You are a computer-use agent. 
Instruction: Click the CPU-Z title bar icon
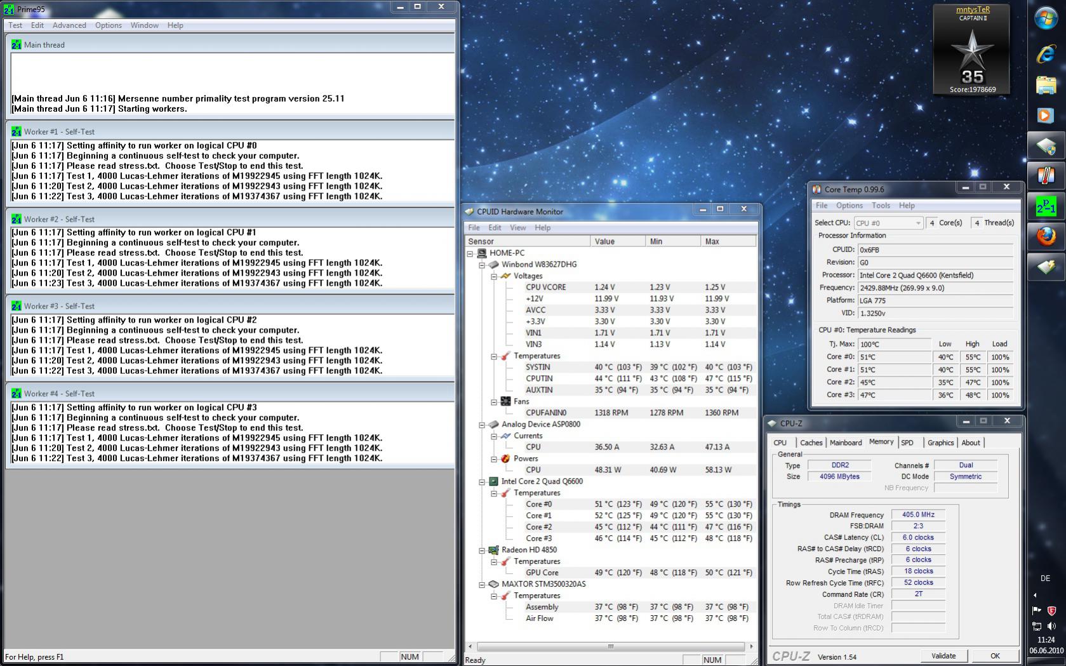click(x=772, y=423)
